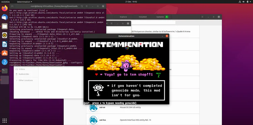Click 'OpenAirInterface HSS entity Rel. 14' description
253x125 pixels.
[x=135, y=120]
